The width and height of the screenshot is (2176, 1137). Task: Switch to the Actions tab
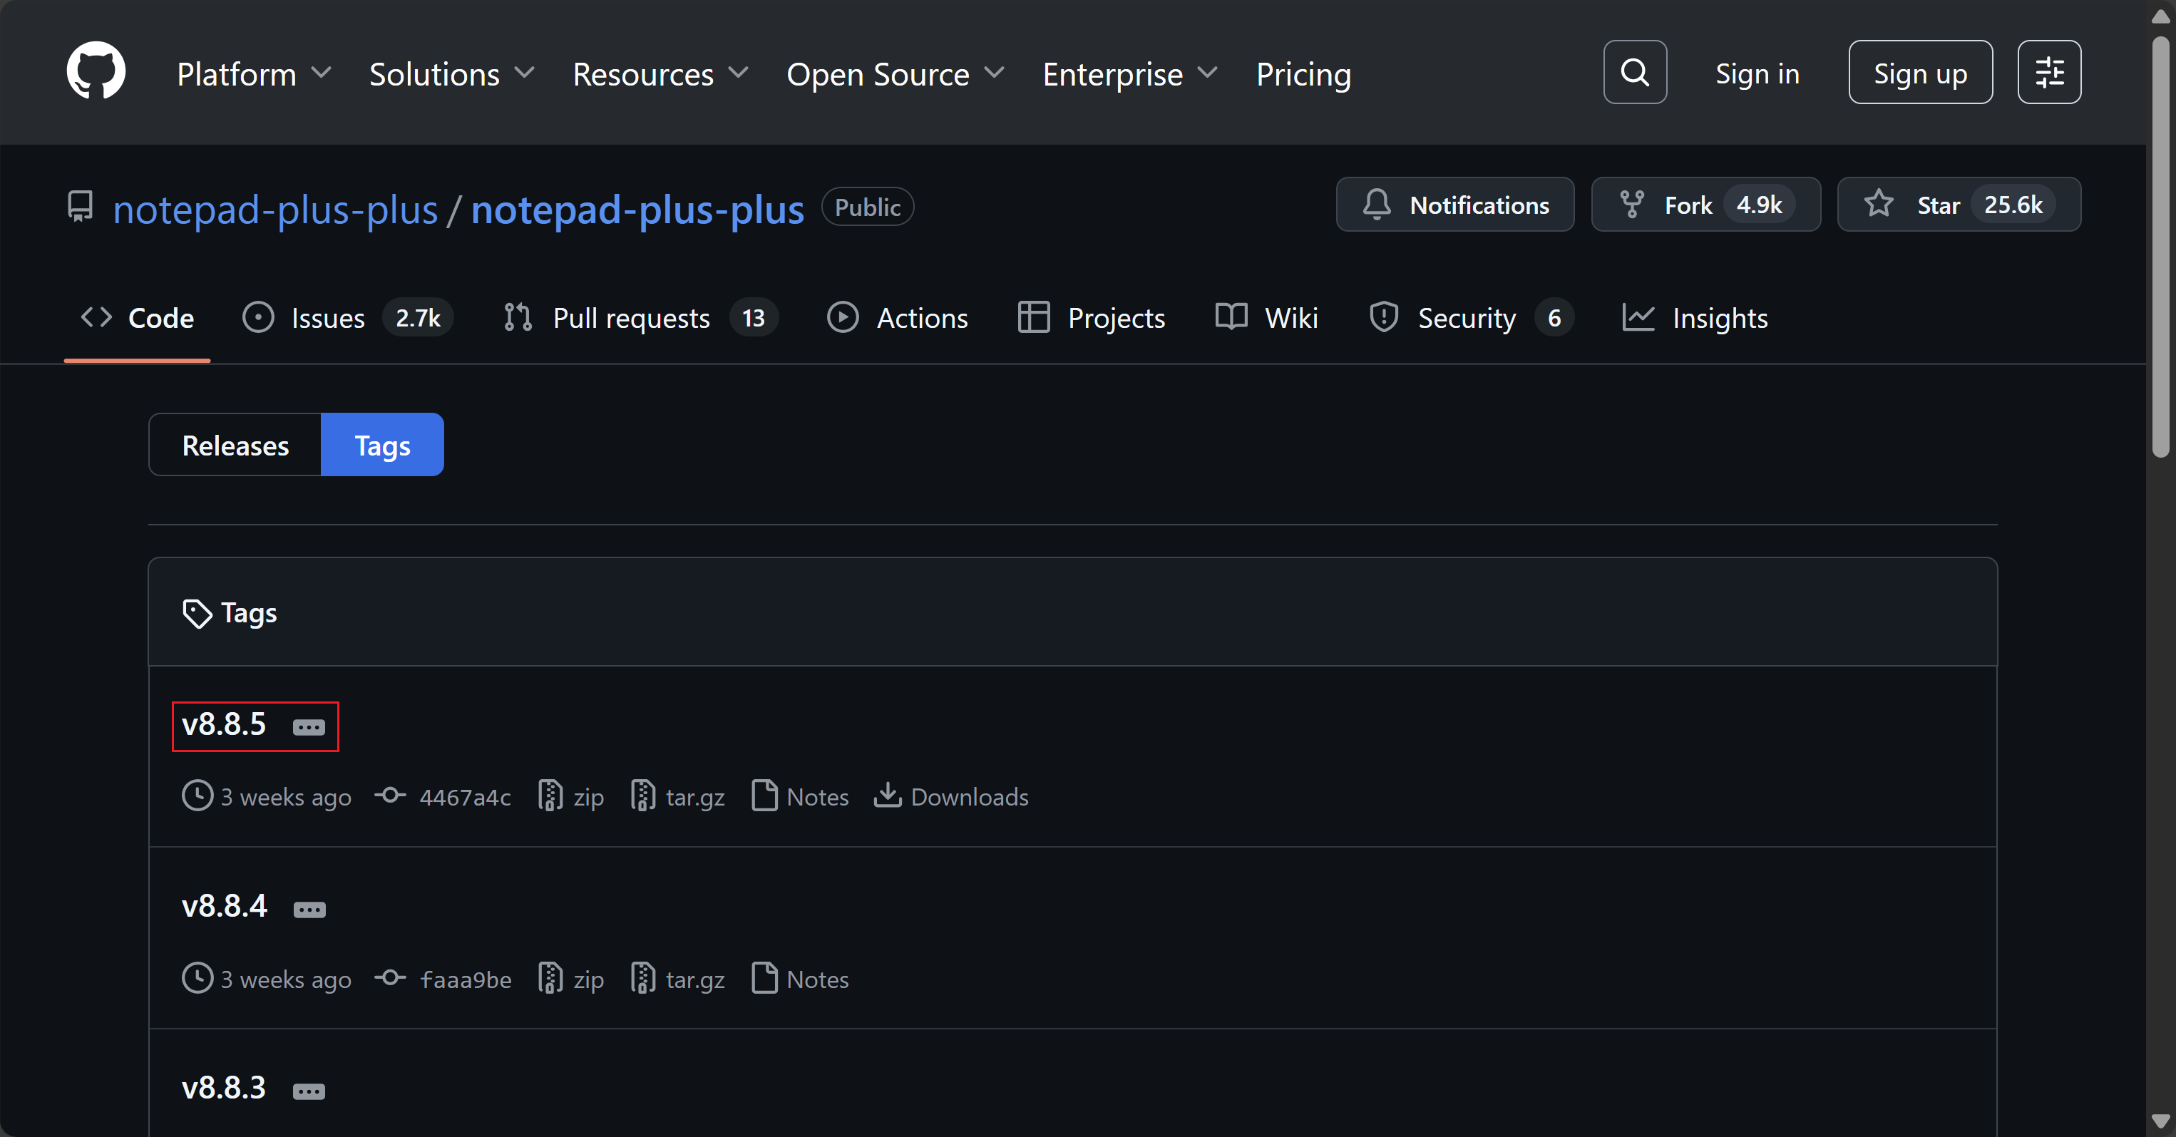[x=897, y=318]
